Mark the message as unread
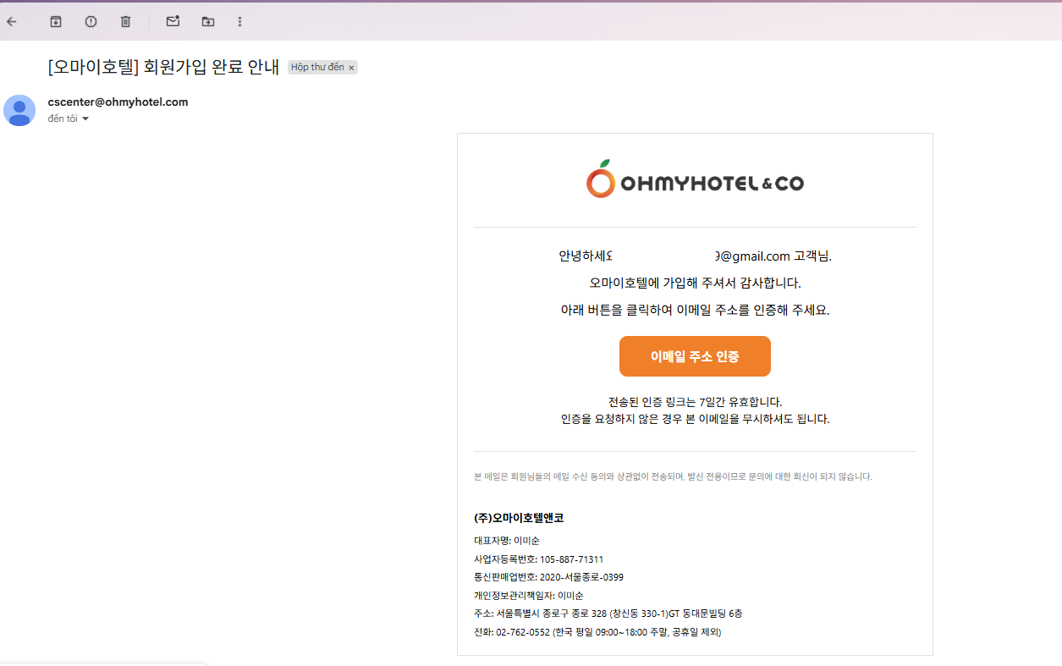 click(173, 21)
